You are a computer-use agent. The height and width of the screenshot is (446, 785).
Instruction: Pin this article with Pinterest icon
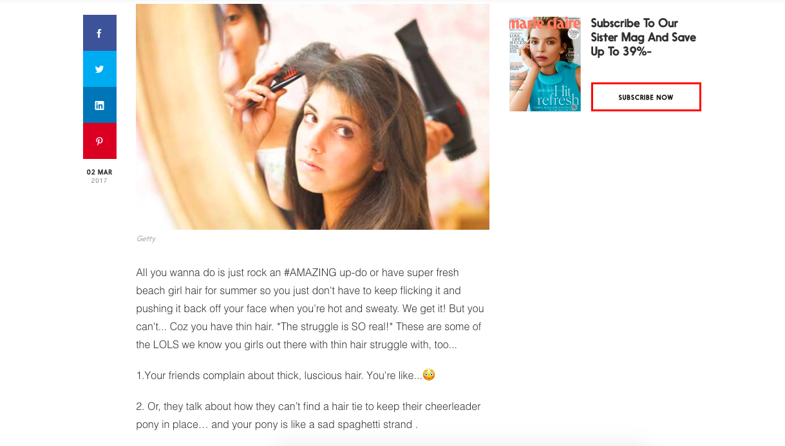(x=99, y=141)
